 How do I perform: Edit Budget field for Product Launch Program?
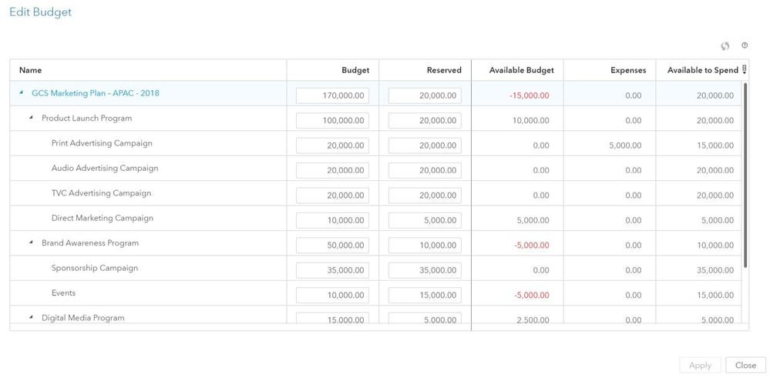click(332, 121)
